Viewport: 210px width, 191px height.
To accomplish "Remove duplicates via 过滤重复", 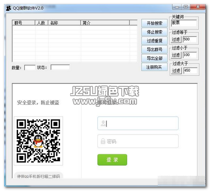I will (x=155, y=41).
